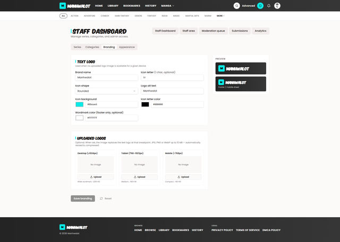Screen dimensions: 340x242
Task: Click the Manhwalot logo in the footer
Action: (x=73, y=227)
